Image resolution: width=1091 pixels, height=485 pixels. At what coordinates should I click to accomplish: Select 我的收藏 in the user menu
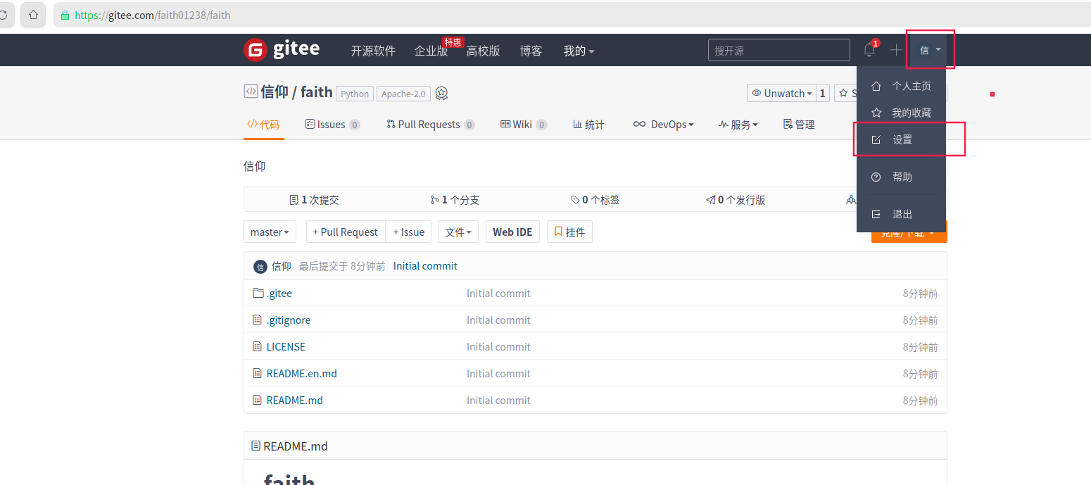click(x=901, y=113)
